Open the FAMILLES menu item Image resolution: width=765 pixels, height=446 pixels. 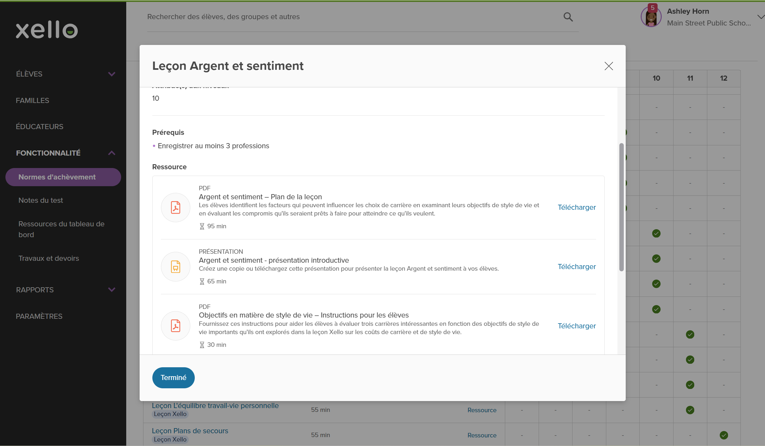click(x=33, y=100)
